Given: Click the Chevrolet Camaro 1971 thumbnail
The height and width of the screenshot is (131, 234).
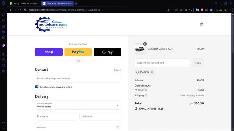Looking at the screenshot, I should click(x=140, y=49).
